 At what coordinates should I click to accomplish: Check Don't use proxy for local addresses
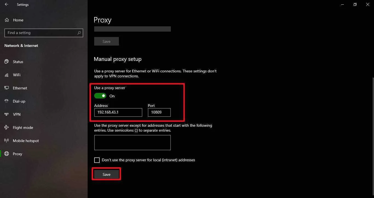[x=97, y=160]
